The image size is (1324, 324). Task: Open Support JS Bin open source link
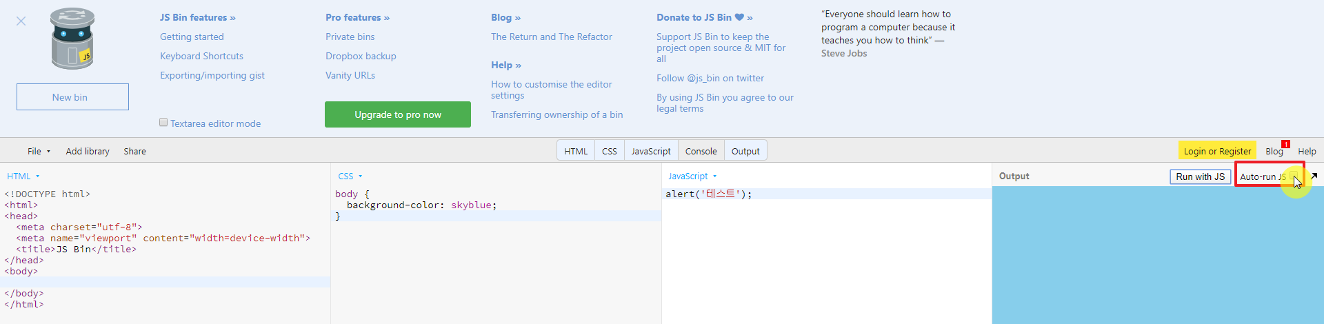(x=721, y=48)
